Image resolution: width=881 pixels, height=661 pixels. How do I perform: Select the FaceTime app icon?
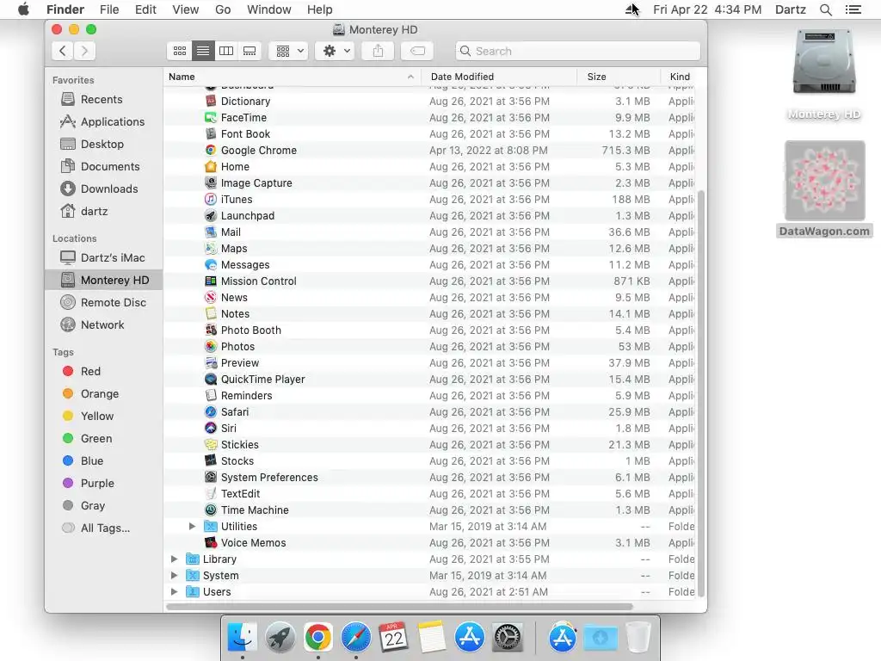[x=211, y=117]
